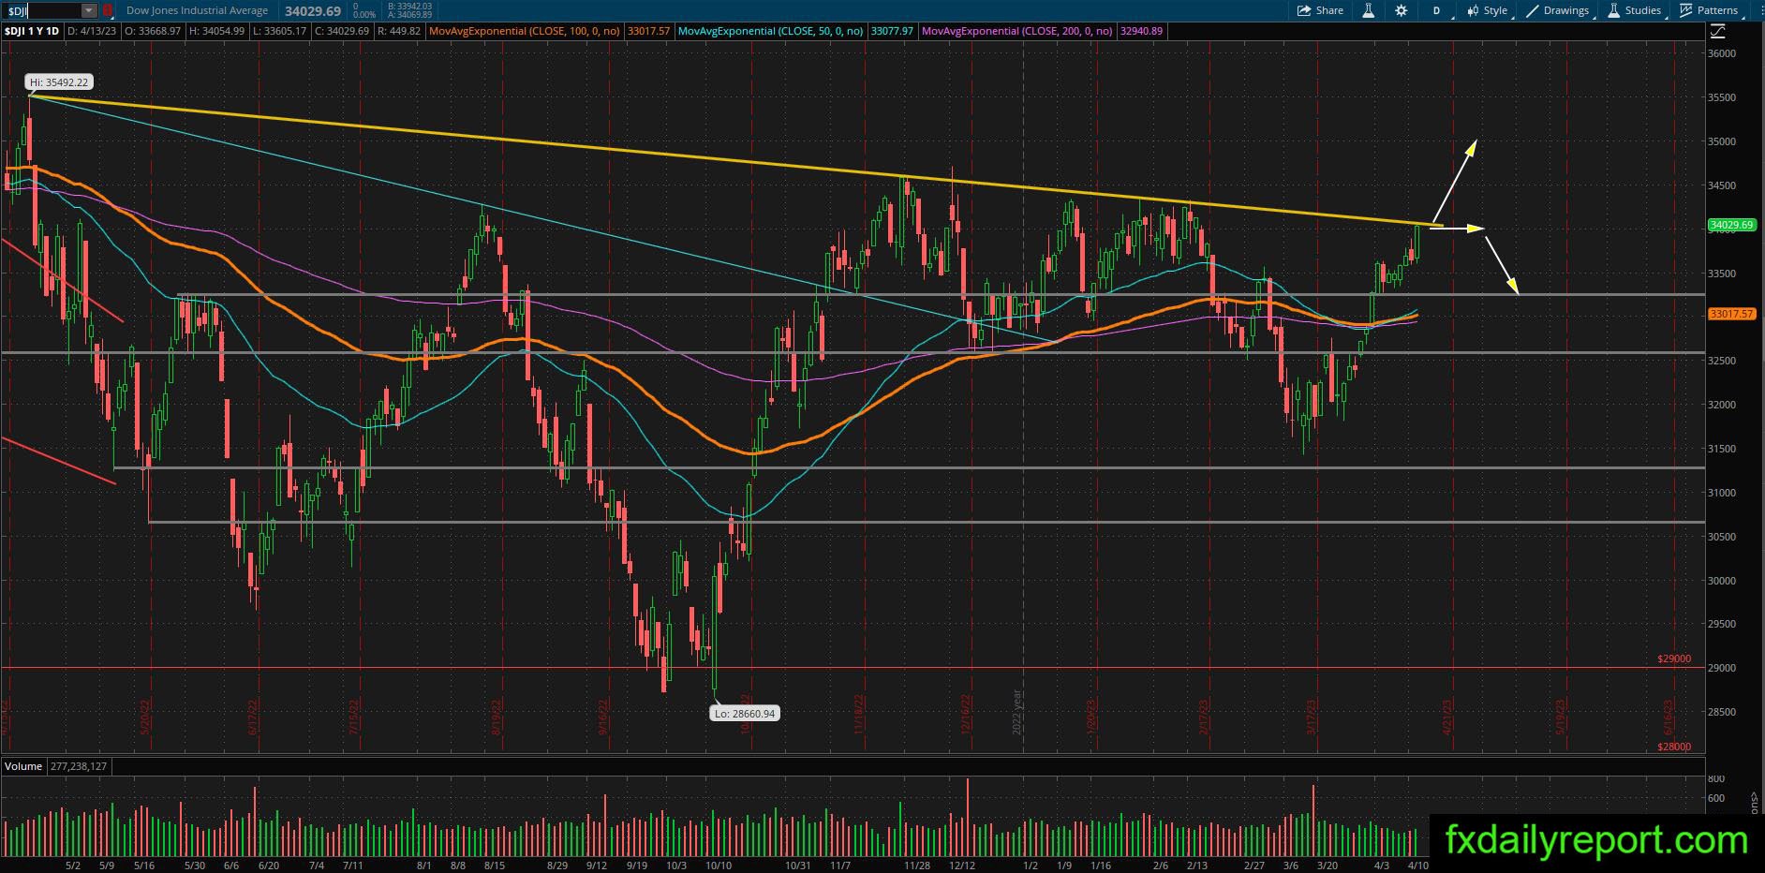Click the 5/2 date on time axis
This screenshot has height=873, width=1765.
tap(73, 866)
